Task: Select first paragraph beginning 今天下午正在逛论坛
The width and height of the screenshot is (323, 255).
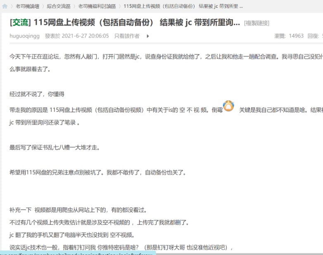Action: coord(166,63)
